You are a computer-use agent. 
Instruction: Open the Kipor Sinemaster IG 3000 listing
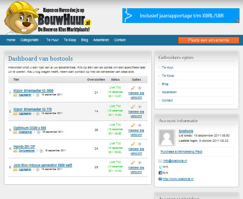[x=33, y=91]
